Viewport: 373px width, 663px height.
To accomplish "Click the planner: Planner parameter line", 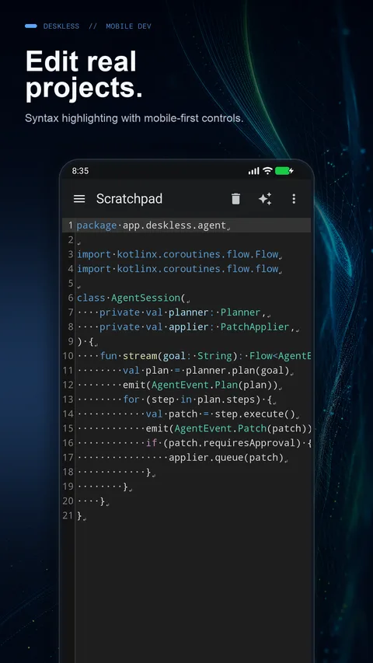I will [173, 312].
